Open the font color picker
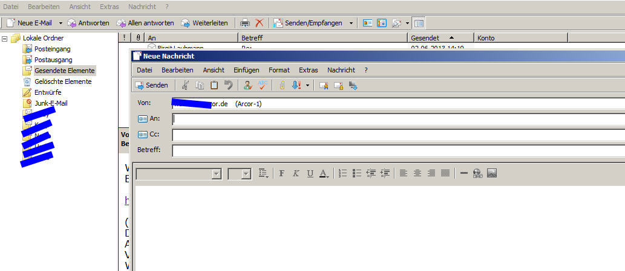 tap(324, 173)
